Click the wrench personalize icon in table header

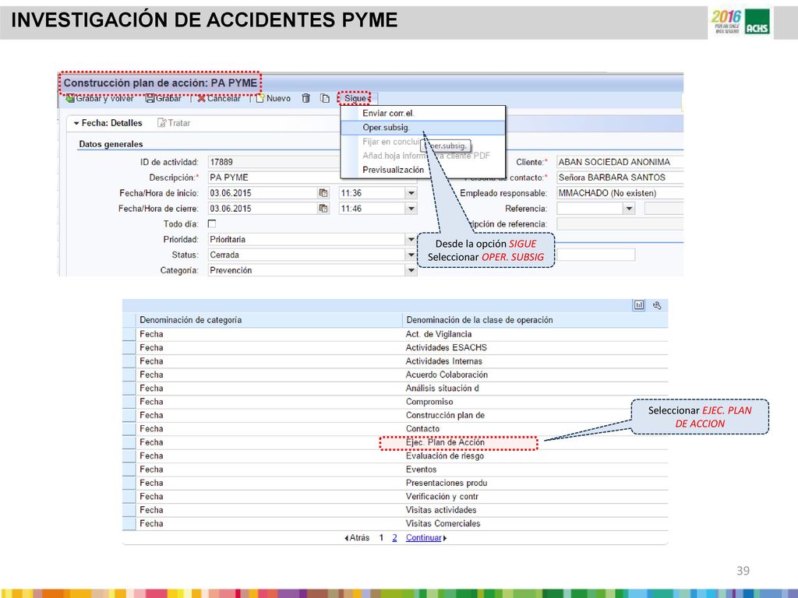pyautogui.click(x=657, y=305)
